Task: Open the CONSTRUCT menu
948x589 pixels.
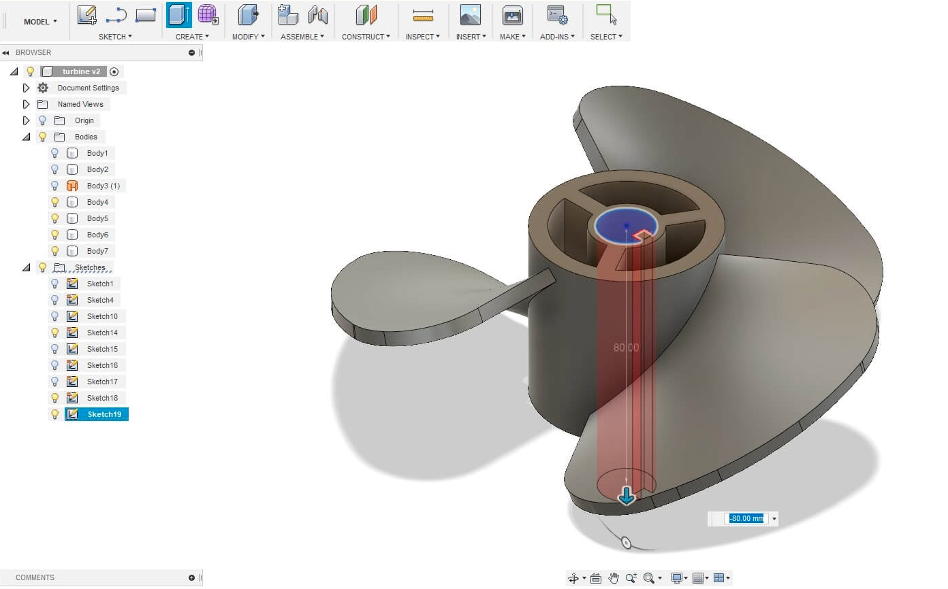Action: 366,37
